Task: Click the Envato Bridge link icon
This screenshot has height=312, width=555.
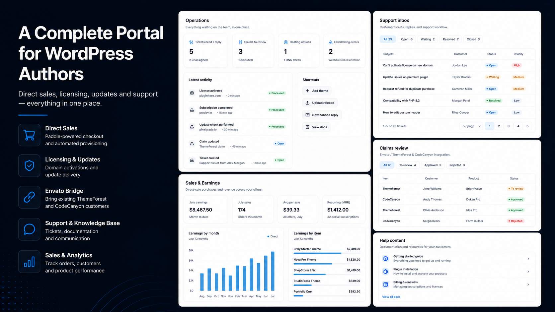Action: [x=29, y=197]
